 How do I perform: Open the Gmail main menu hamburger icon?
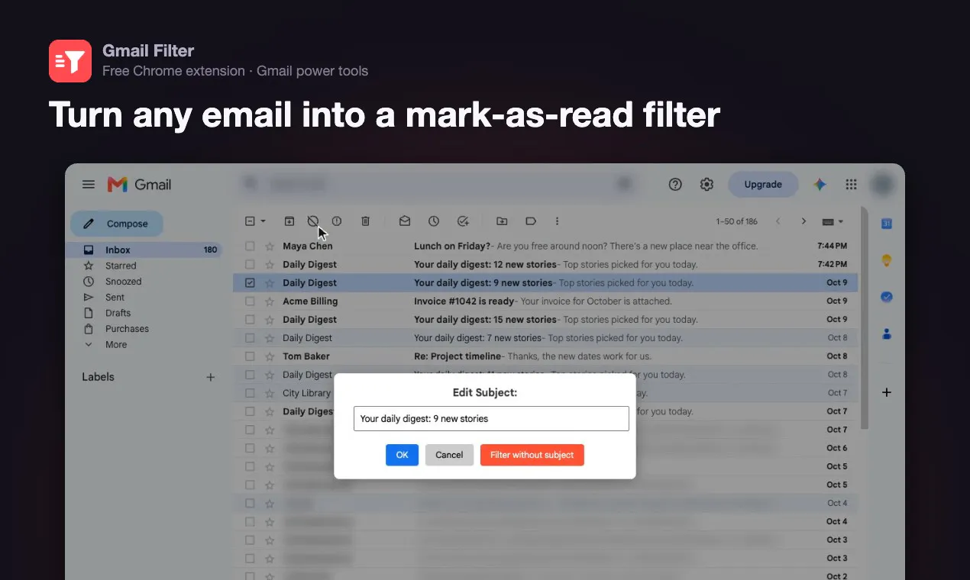(x=89, y=185)
